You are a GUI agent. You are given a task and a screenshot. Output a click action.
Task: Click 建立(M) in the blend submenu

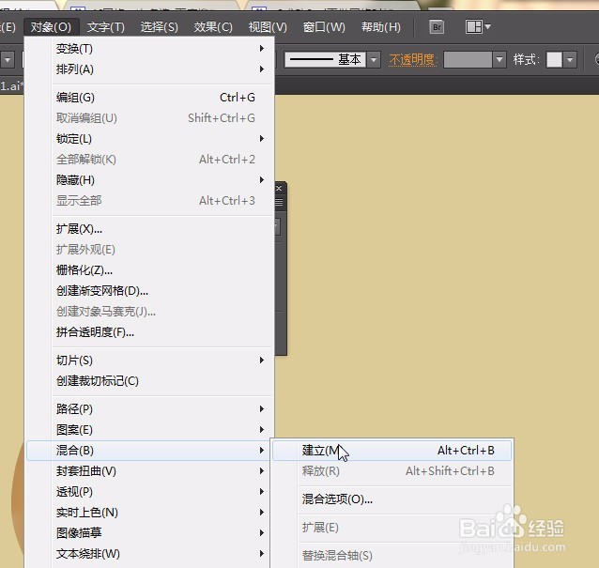pyautogui.click(x=392, y=451)
